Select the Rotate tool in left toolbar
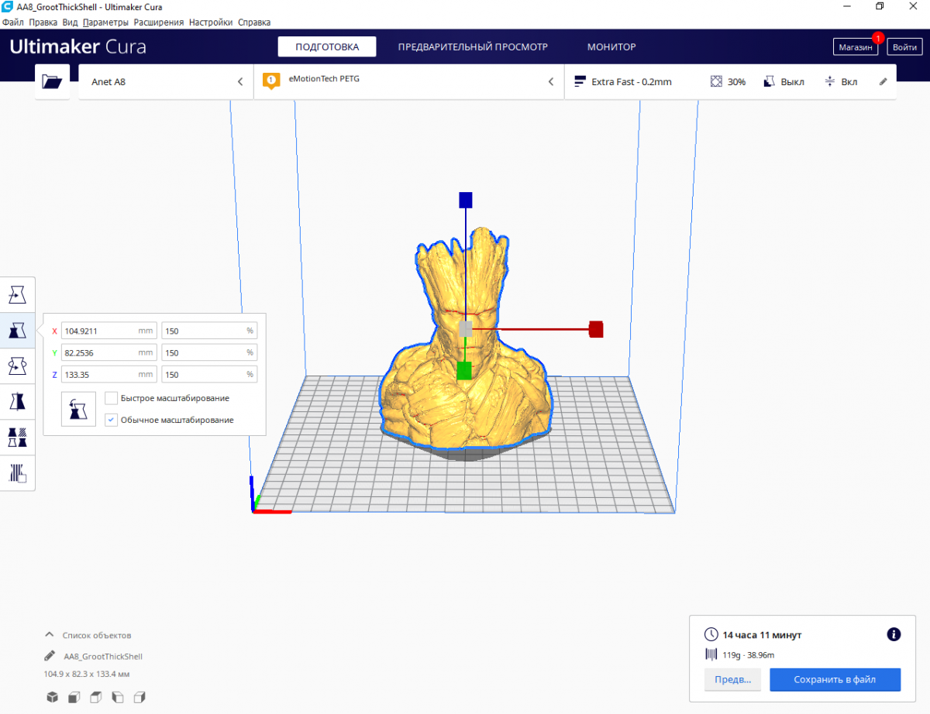Screen dimensions: 930x714 [x=18, y=366]
